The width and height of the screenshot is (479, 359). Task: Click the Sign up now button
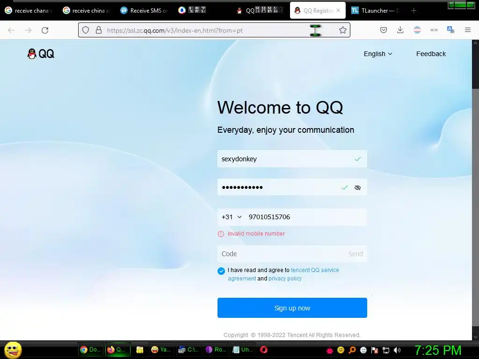coord(292,308)
